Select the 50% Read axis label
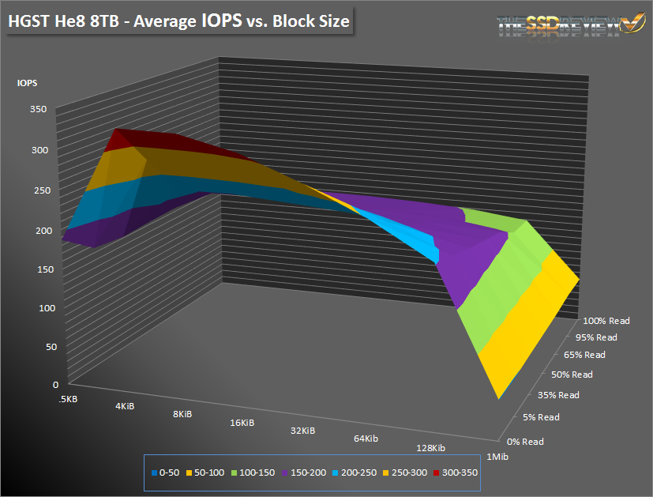The width and height of the screenshot is (653, 497). click(x=571, y=374)
